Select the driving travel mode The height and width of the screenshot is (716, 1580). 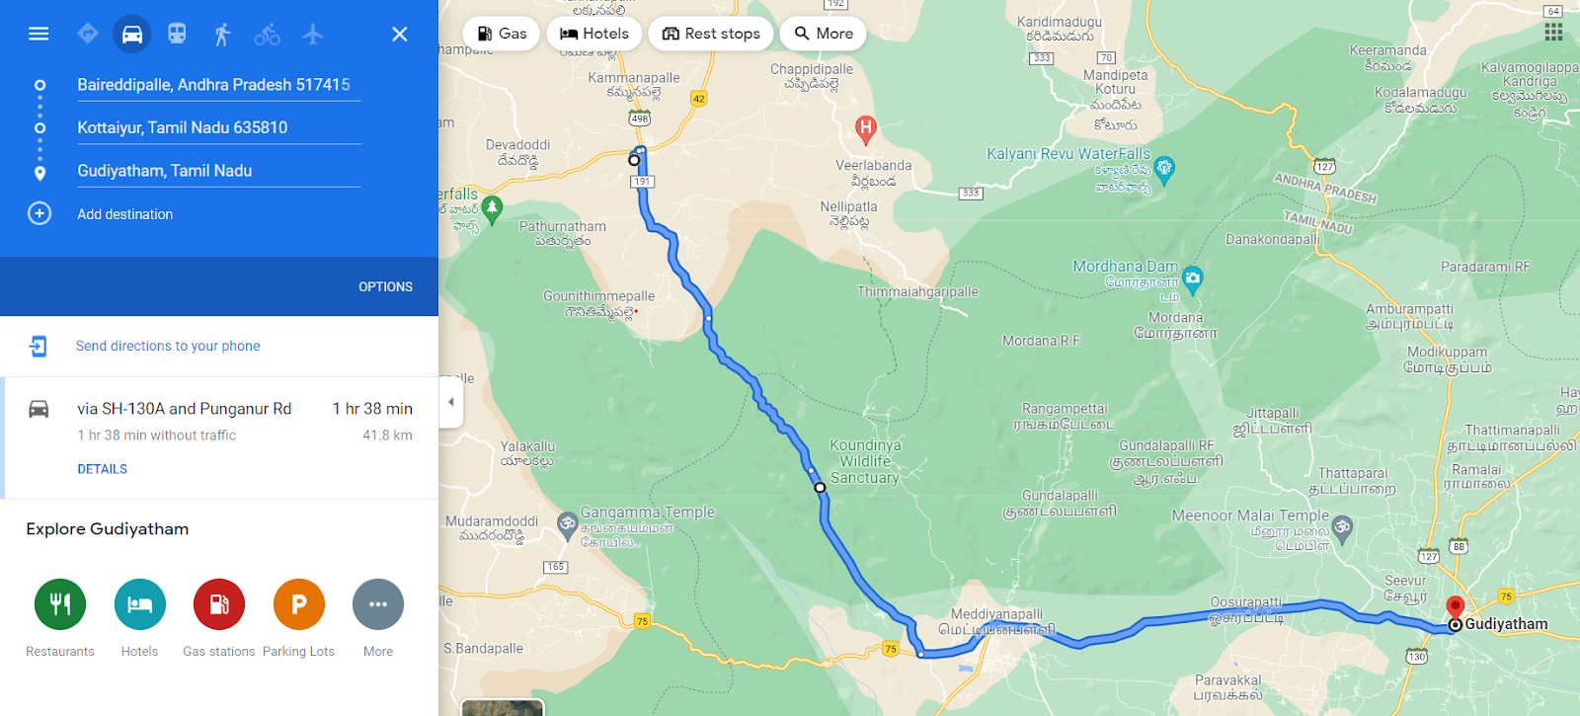coord(131,35)
